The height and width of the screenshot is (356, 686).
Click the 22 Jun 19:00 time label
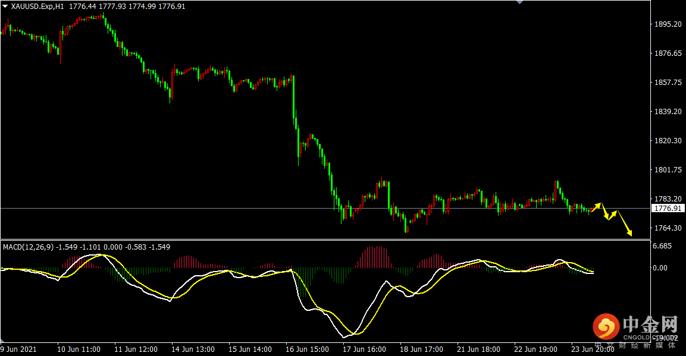pyautogui.click(x=535, y=349)
